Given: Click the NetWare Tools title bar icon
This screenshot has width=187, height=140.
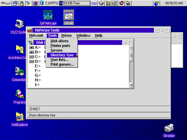Looking at the screenshot, I should pyautogui.click(x=30, y=30).
